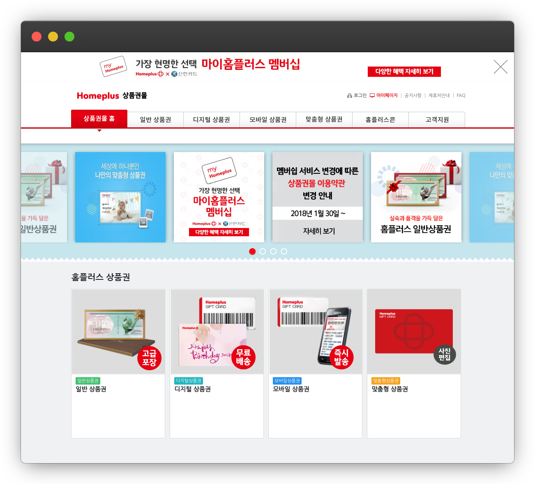Screen dimensions: 535x484
Task: Open the 맞춤형 상품권 red card image
Action: pyautogui.click(x=414, y=332)
